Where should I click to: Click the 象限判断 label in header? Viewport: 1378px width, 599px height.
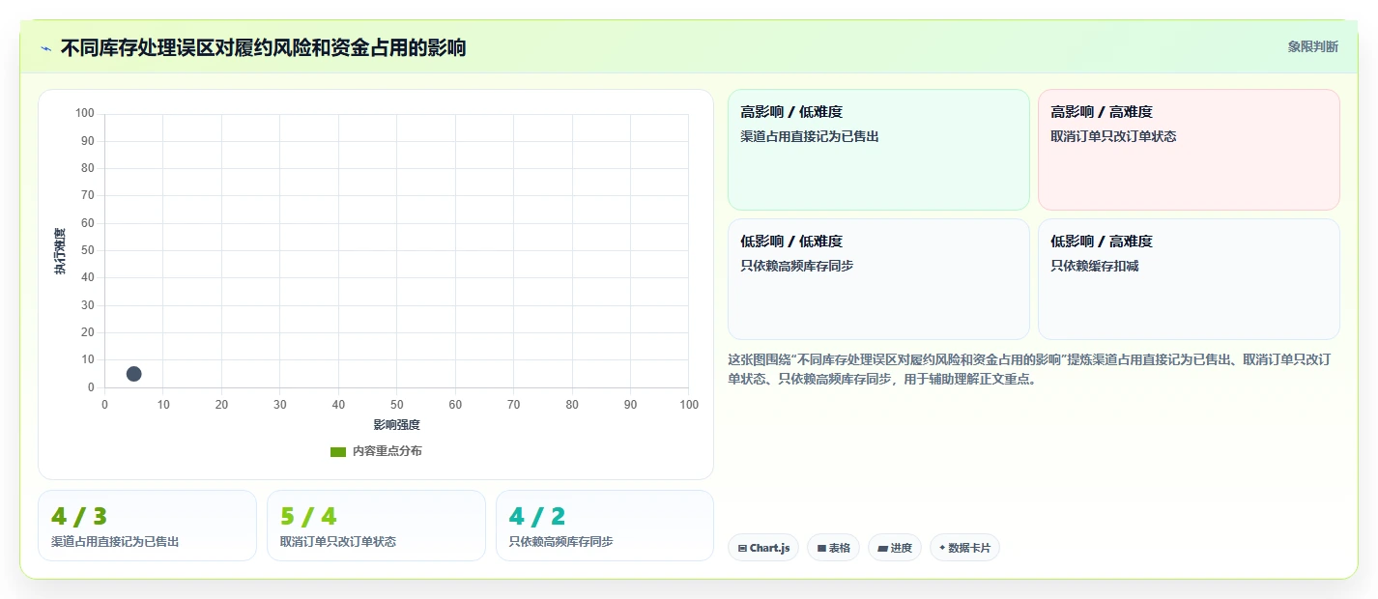click(x=1313, y=46)
